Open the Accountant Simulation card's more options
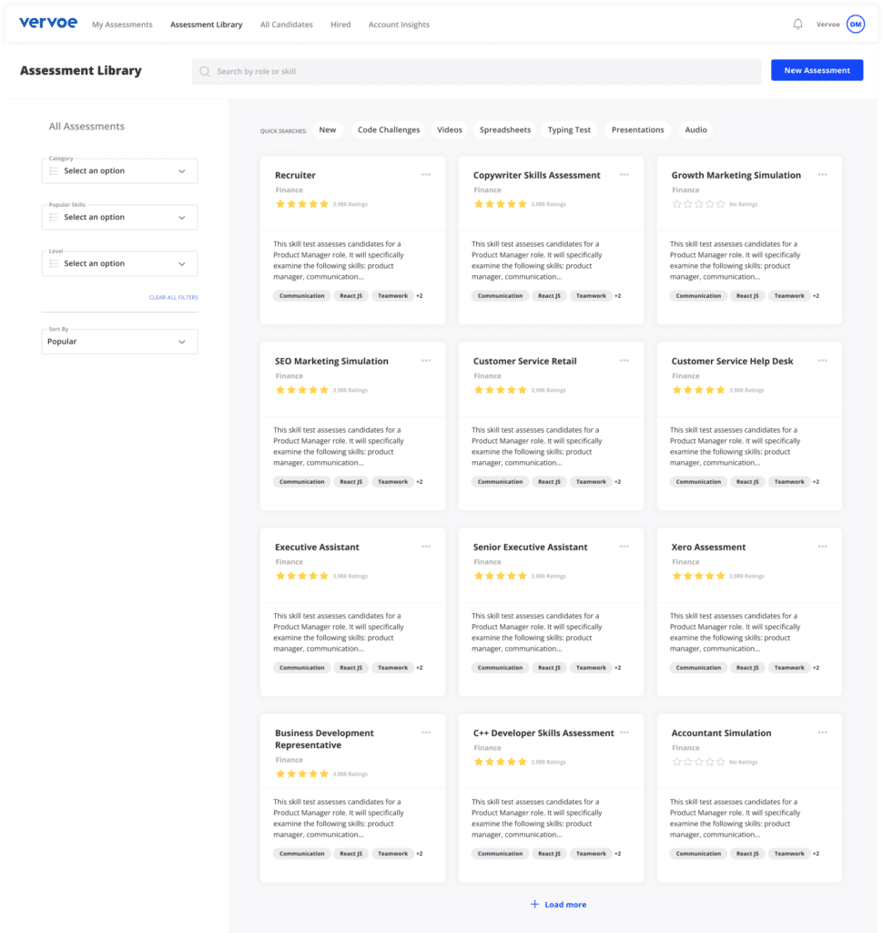This screenshot has height=933, width=883. pyautogui.click(x=822, y=733)
